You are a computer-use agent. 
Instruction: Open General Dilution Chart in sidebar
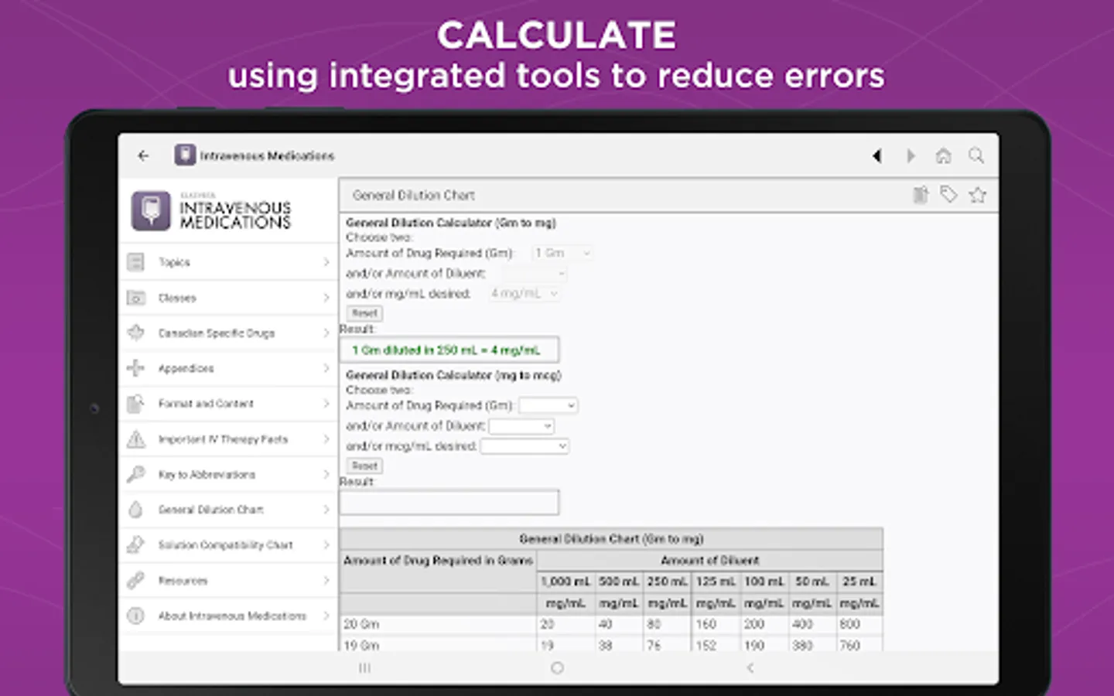pos(228,510)
